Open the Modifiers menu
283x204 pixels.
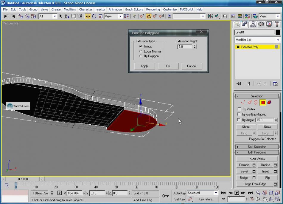pyautogui.click(x=70, y=10)
